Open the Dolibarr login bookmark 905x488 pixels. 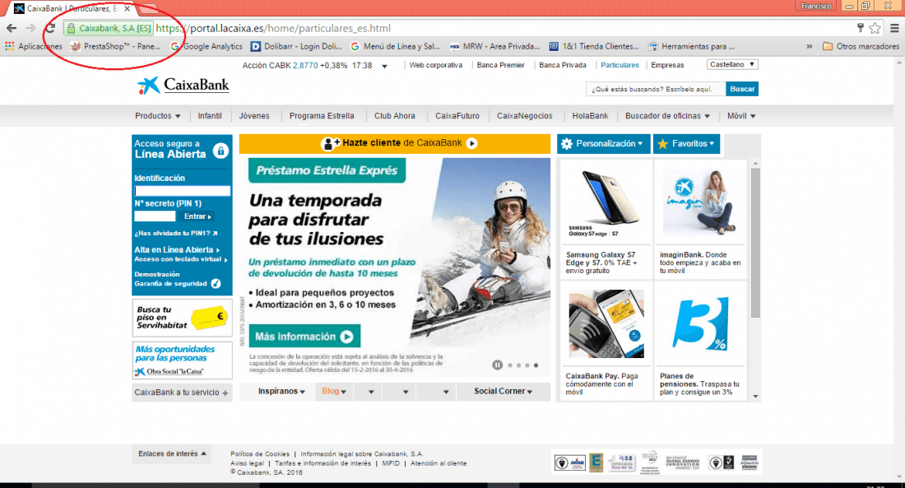point(296,46)
